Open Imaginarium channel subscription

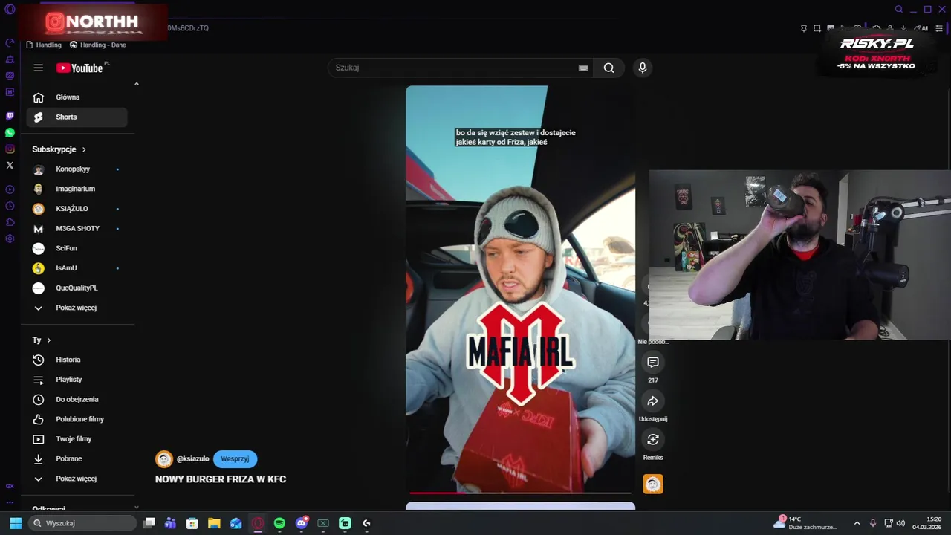click(x=77, y=189)
